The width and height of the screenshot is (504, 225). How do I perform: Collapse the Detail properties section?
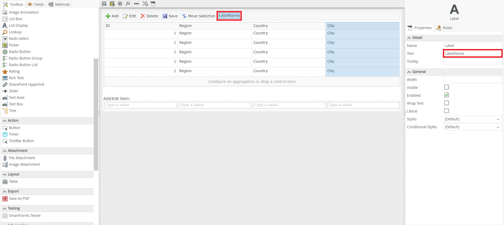409,38
